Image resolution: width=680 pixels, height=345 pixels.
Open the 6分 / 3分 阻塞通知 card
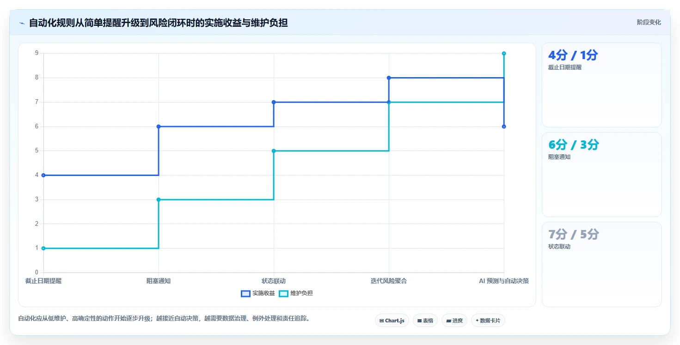601,175
